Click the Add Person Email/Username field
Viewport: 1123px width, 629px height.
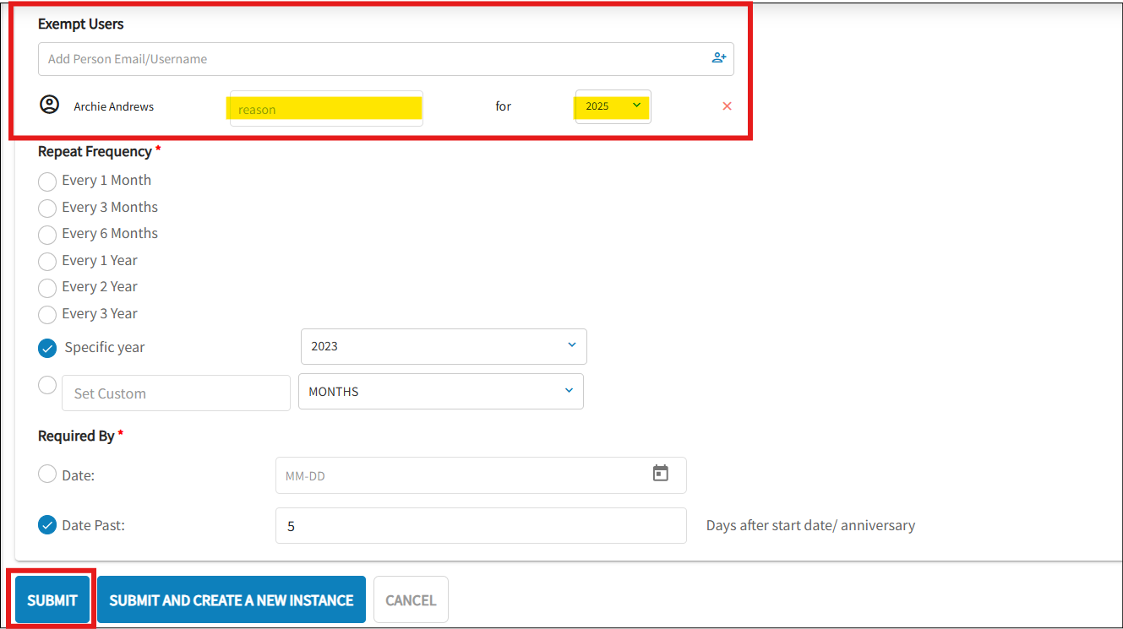(338, 58)
